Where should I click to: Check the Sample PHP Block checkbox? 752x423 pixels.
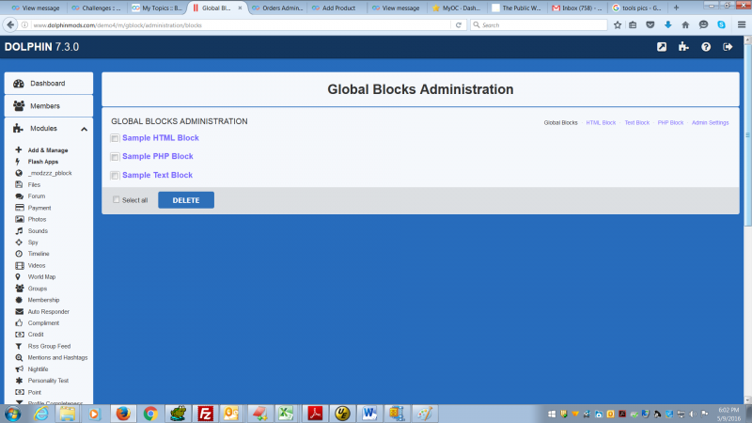[115, 157]
